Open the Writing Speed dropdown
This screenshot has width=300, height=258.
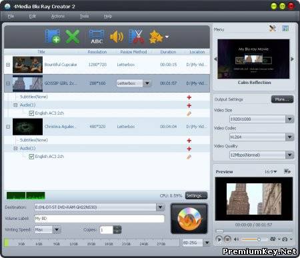57,229
